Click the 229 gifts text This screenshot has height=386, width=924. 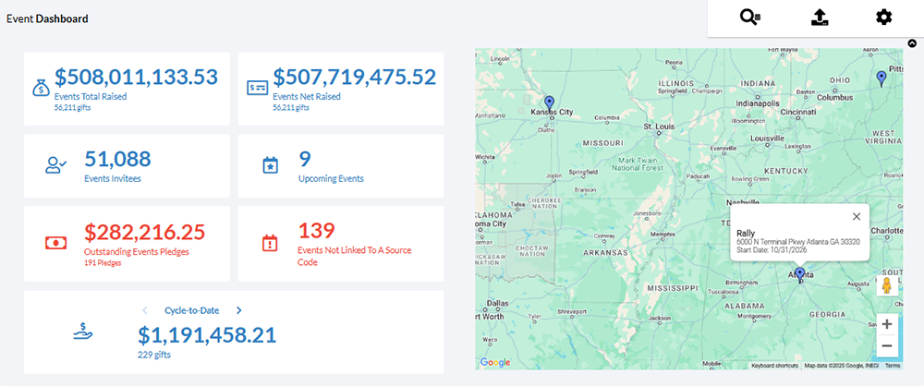coord(155,355)
